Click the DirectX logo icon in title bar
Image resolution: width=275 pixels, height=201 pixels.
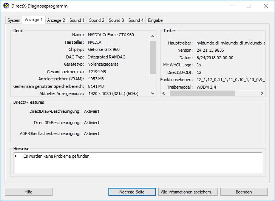6,6
